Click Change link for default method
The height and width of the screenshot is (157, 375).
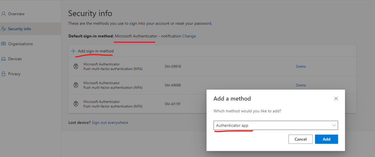[189, 36]
